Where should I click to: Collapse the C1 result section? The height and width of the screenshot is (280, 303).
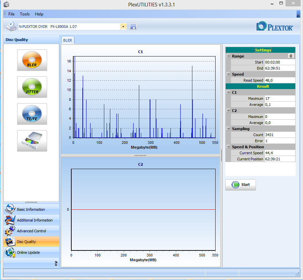pyautogui.click(x=228, y=92)
